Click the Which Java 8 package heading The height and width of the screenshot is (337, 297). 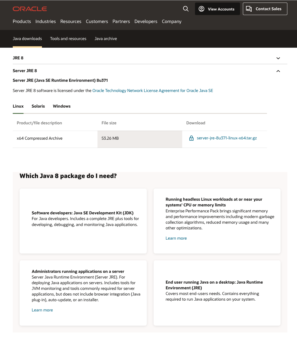coord(68,176)
